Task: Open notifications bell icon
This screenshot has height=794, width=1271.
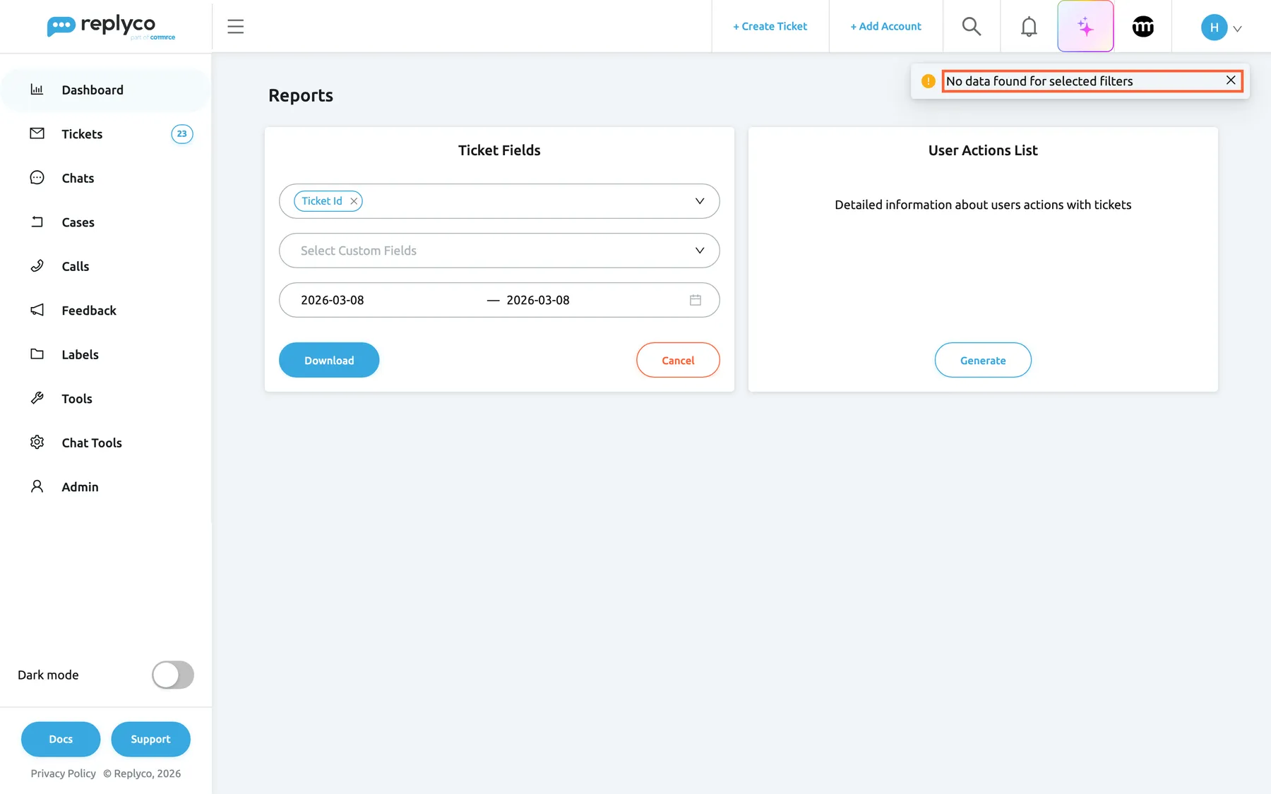Action: click(x=1029, y=27)
